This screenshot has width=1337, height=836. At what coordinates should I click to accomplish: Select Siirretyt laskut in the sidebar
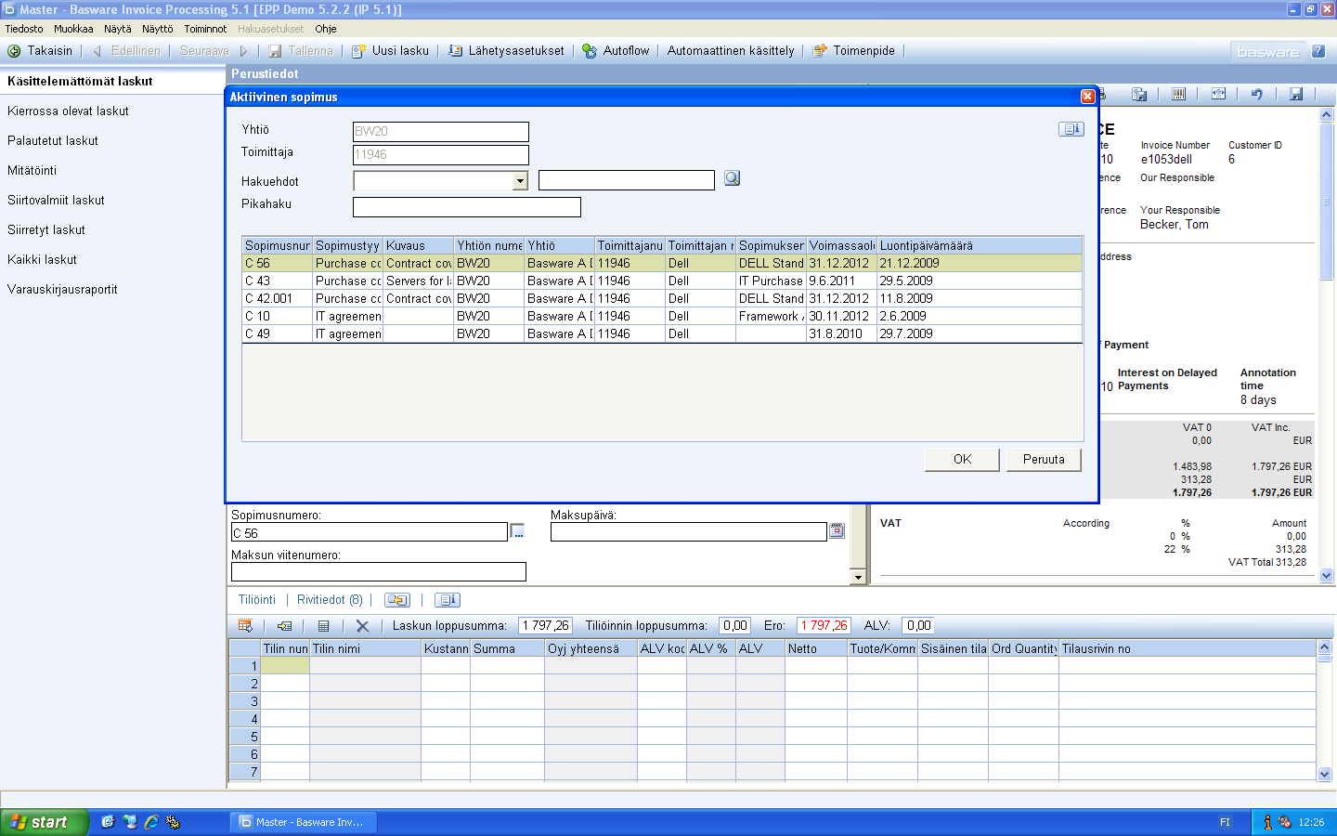[46, 229]
